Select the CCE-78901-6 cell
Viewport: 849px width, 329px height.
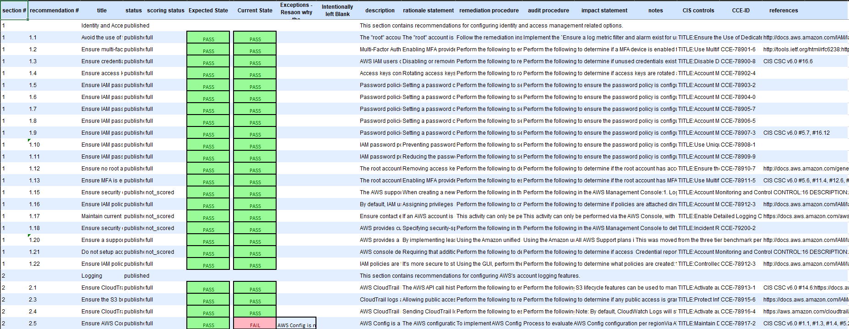[x=738, y=49]
